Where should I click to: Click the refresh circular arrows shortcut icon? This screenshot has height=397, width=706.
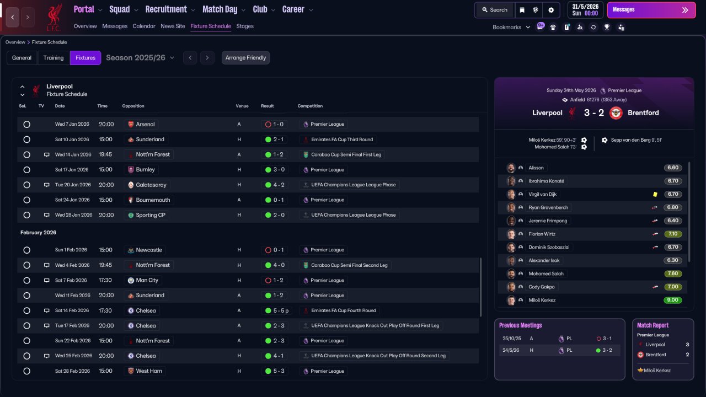[593, 27]
